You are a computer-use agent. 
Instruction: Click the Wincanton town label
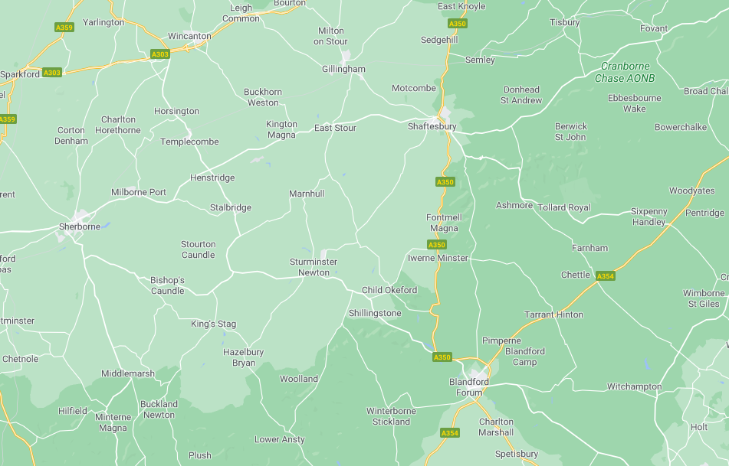click(x=189, y=36)
